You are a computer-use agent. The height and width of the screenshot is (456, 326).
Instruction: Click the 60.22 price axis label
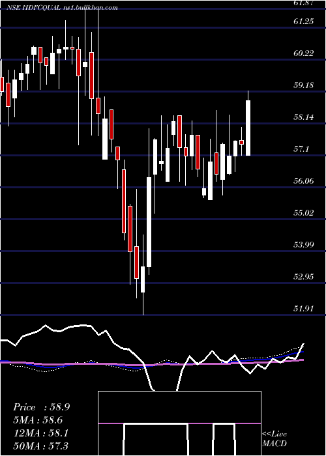click(304, 53)
